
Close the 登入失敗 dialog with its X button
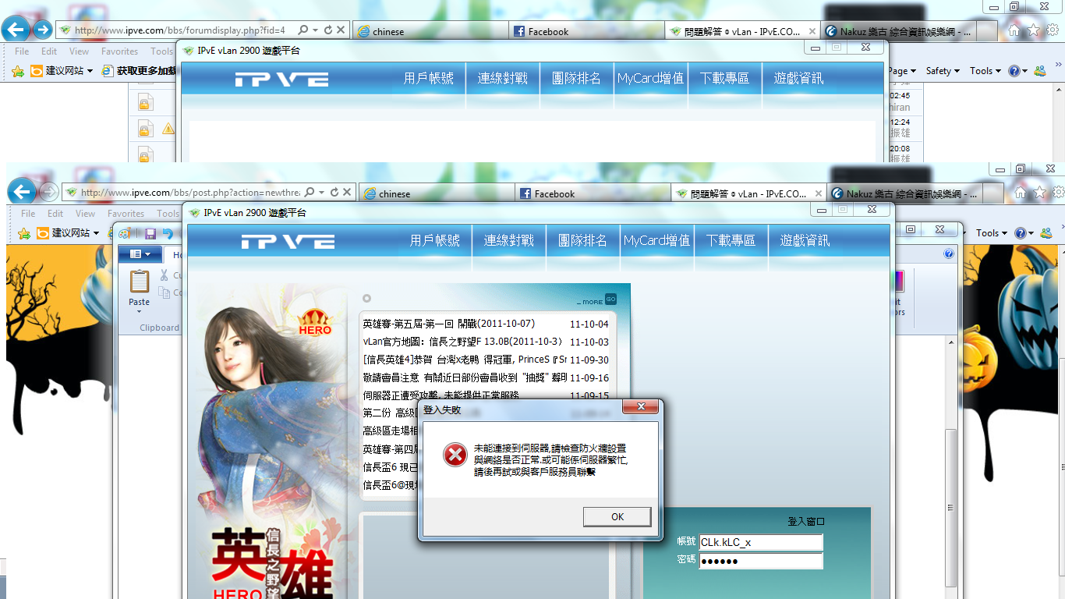642,407
